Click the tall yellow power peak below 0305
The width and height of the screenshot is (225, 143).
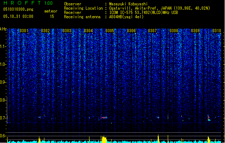(x=104, y=139)
